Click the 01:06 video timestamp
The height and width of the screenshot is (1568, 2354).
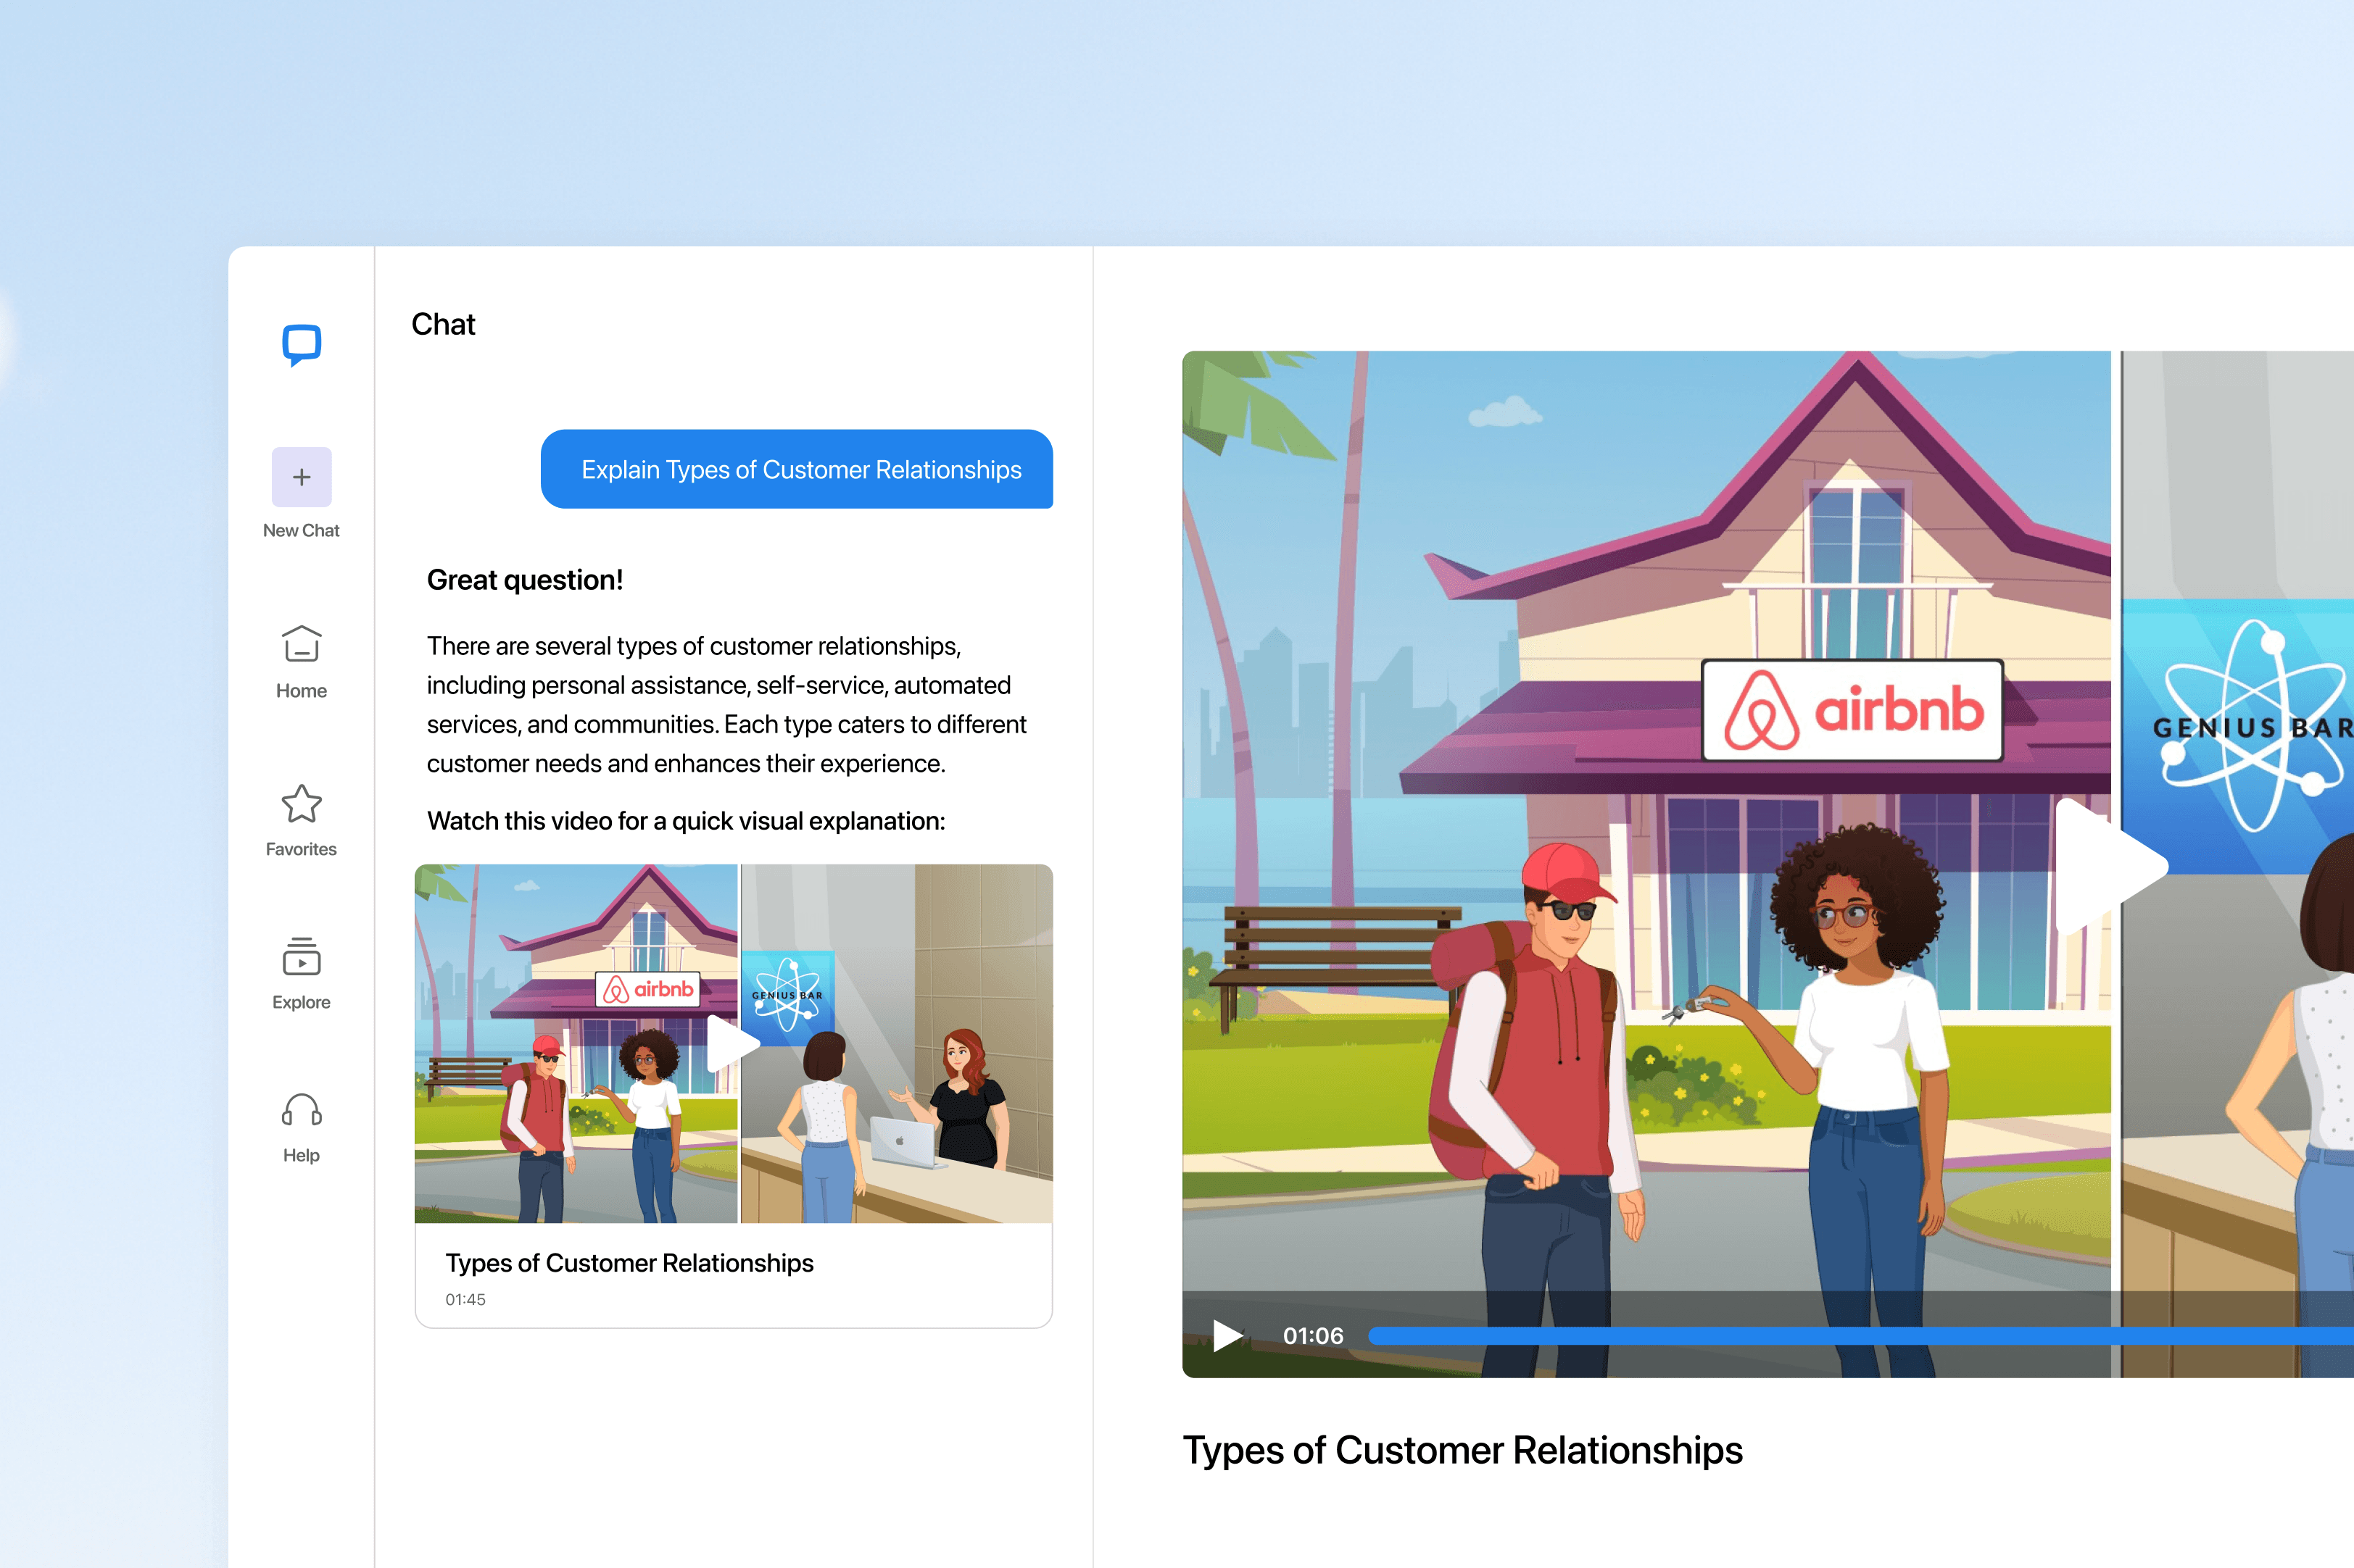(x=1312, y=1336)
